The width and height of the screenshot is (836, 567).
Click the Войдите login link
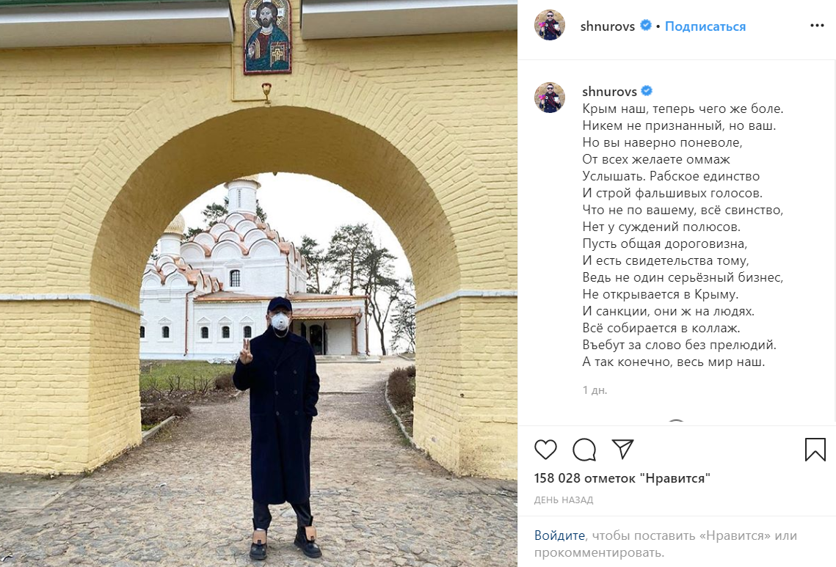[559, 535]
